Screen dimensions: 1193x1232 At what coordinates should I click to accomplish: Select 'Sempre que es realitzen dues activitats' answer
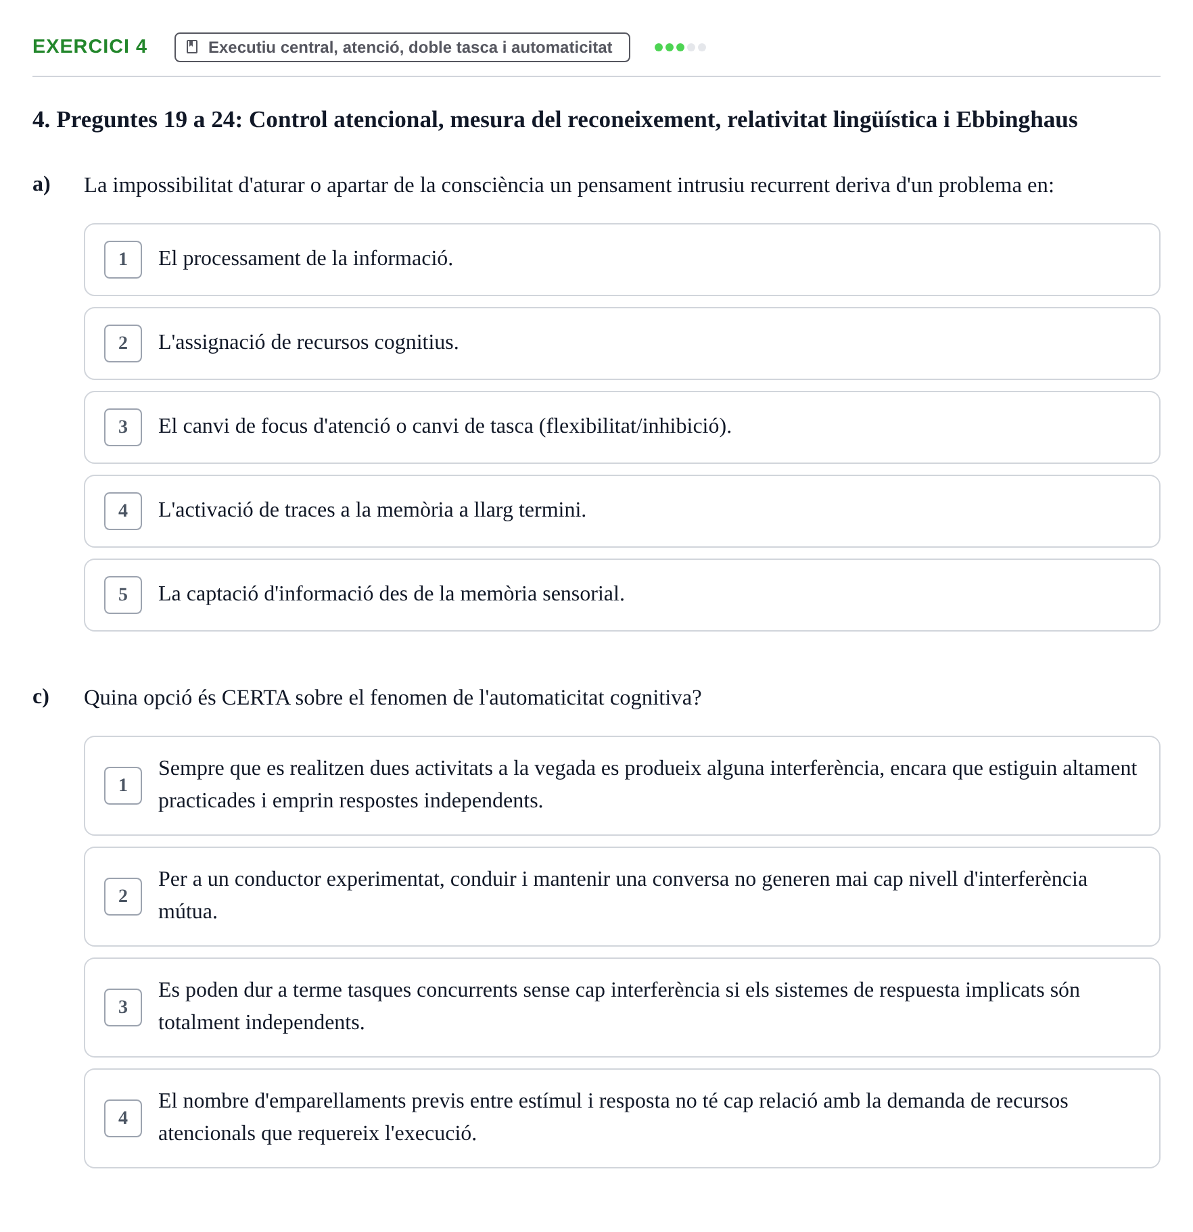[x=622, y=786]
